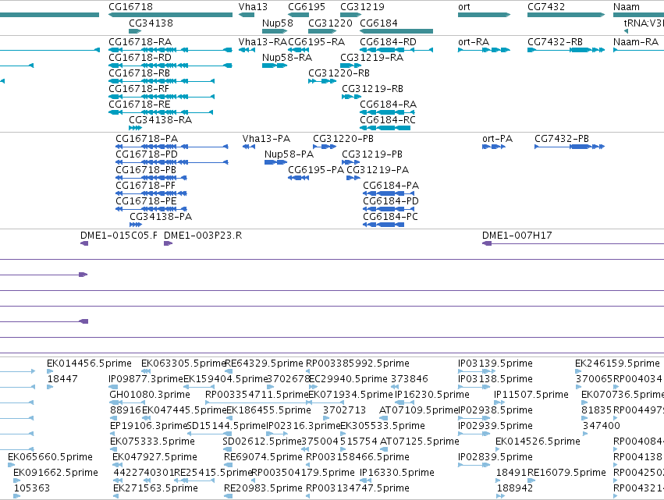Click EST RE64329.5prime

coord(265,363)
